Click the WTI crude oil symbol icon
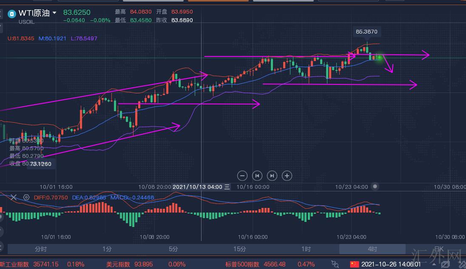Image resolution: width=466 pixels, height=269 pixels. (11, 13)
